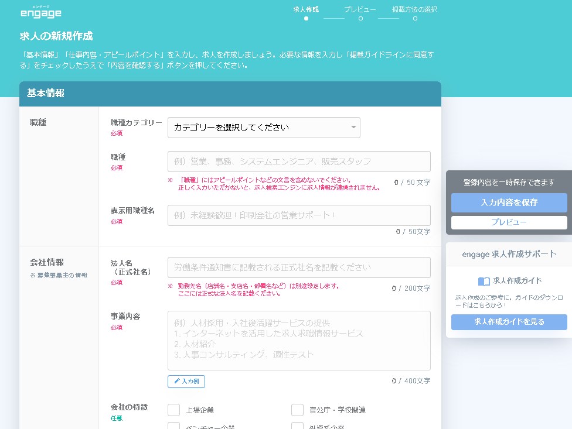Click the book icon beside 求人作成ガイド

[484, 281]
